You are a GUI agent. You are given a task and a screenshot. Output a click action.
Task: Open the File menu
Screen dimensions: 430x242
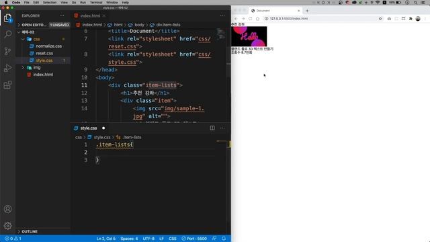pos(27,2)
